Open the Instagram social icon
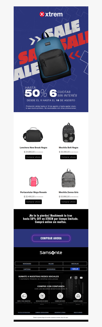 pyautogui.click(x=76, y=278)
